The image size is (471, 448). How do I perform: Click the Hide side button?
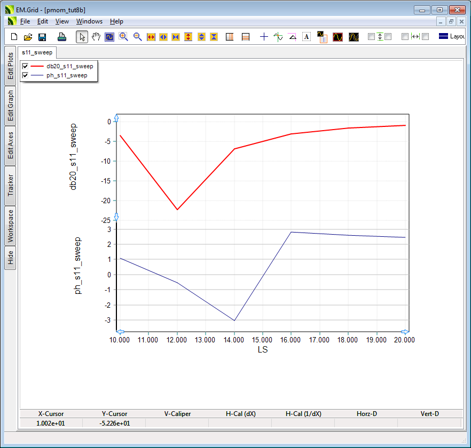pyautogui.click(x=10, y=258)
